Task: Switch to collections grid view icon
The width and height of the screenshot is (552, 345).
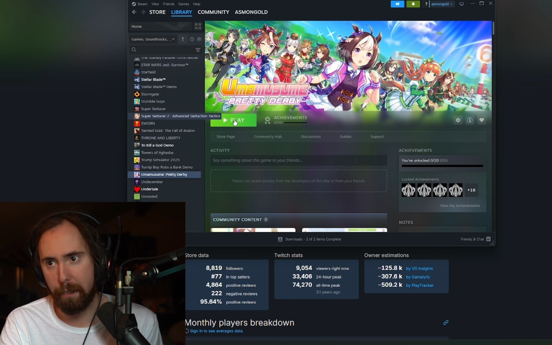Action: [198, 26]
